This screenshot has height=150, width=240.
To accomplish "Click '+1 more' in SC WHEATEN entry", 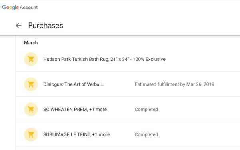I will click(98, 110).
